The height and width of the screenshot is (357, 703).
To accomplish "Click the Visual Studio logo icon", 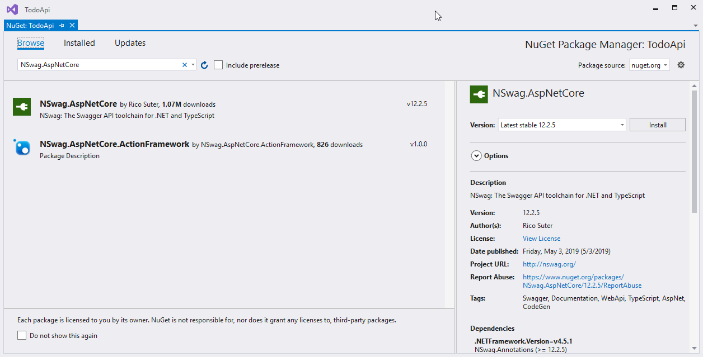I will [x=12, y=9].
